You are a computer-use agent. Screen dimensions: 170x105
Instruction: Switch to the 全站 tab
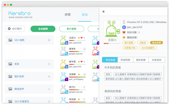click(84, 14)
